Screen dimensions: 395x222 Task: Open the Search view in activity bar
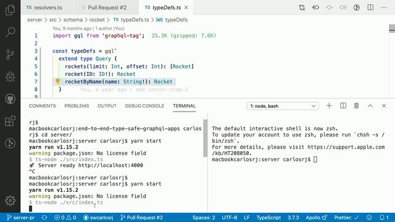tap(10, 32)
